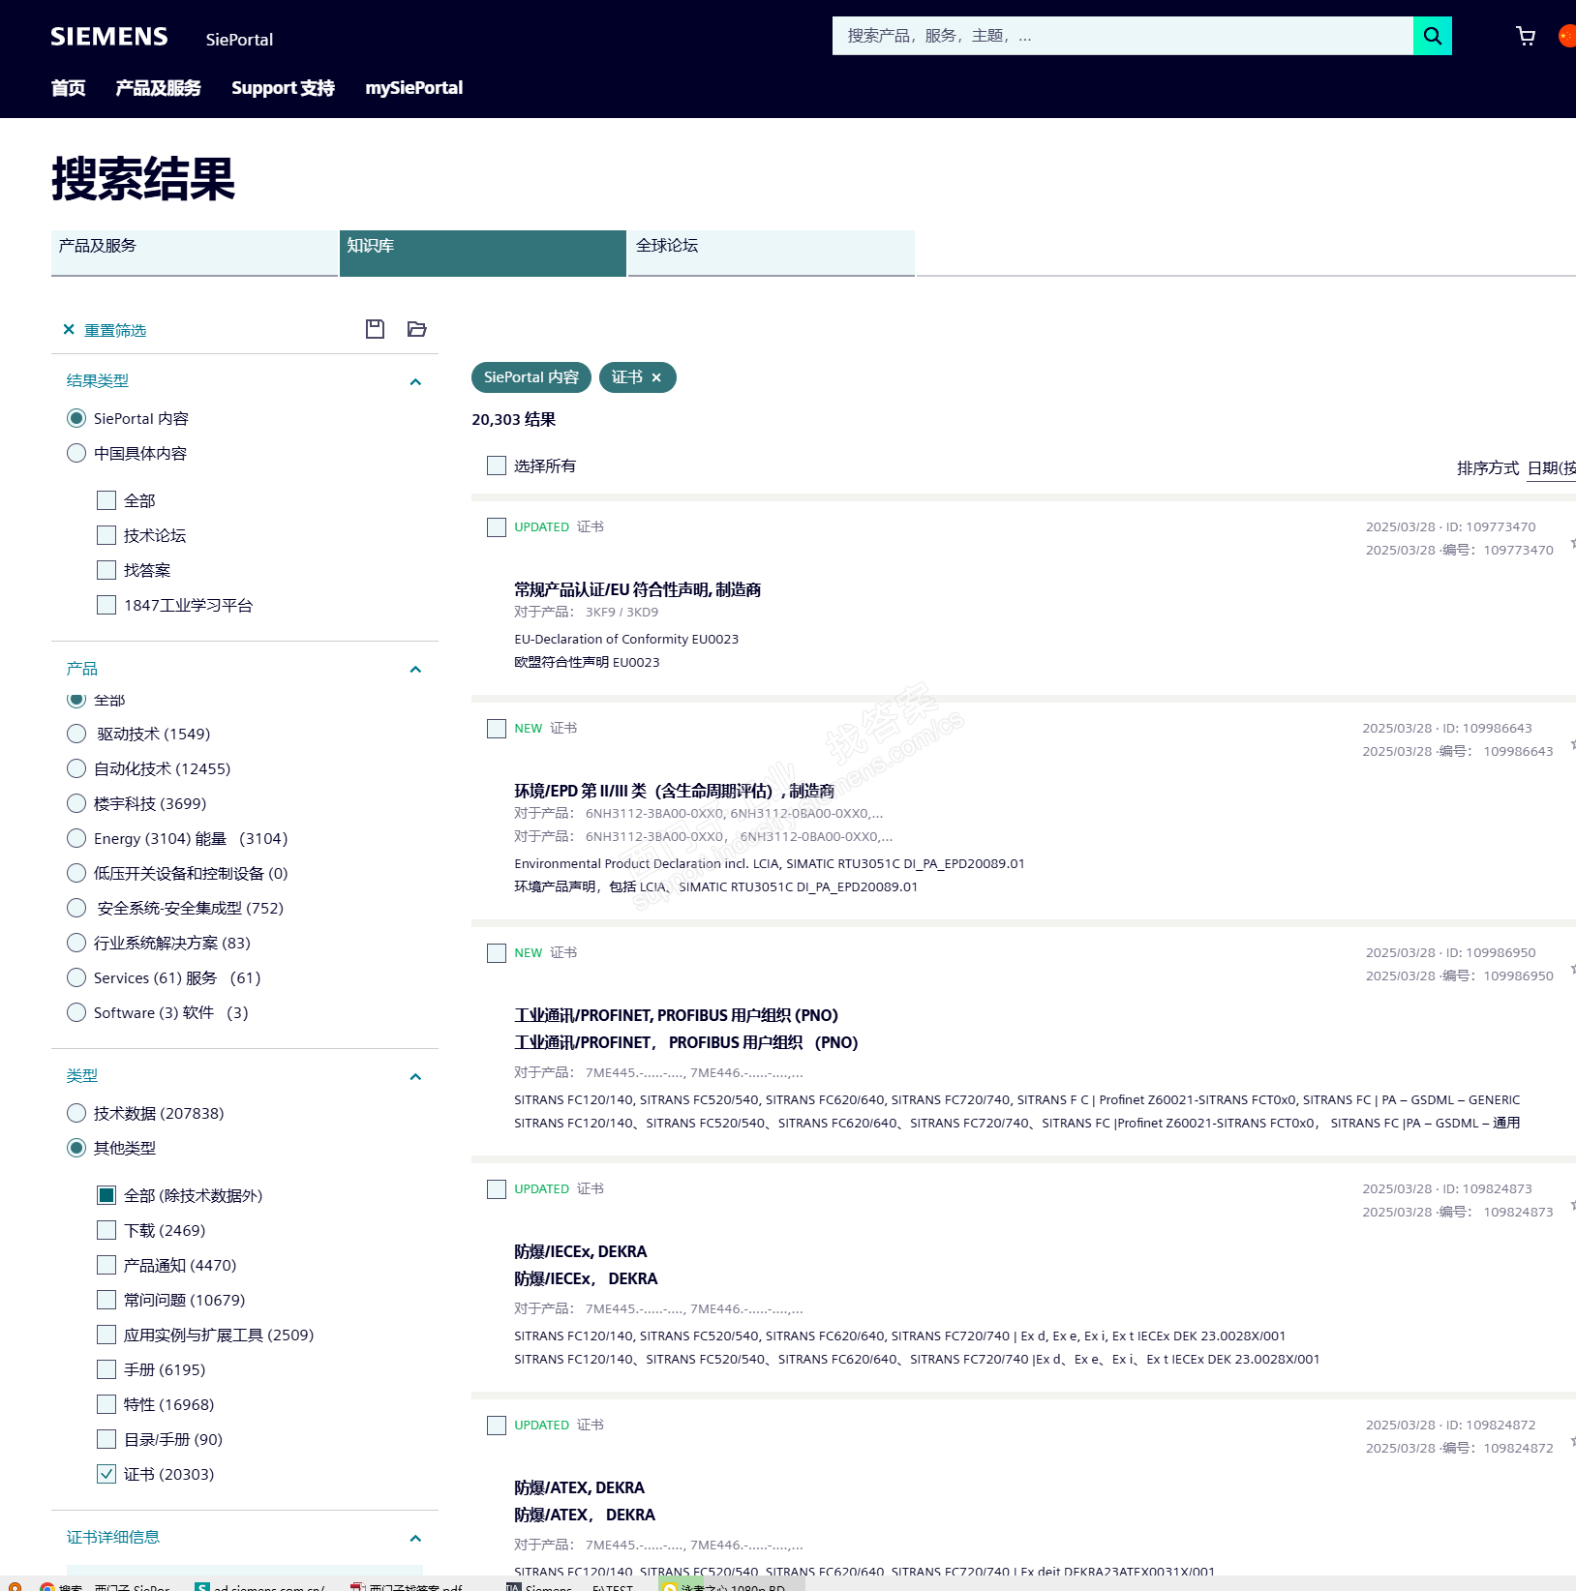Check the 手册 (6195) checkbox
The width and height of the screenshot is (1576, 1591).
(x=106, y=1369)
